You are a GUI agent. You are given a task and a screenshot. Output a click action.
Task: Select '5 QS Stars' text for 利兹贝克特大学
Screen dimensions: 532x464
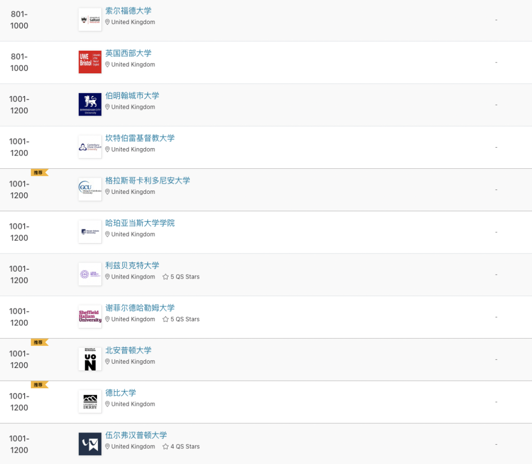185,277
